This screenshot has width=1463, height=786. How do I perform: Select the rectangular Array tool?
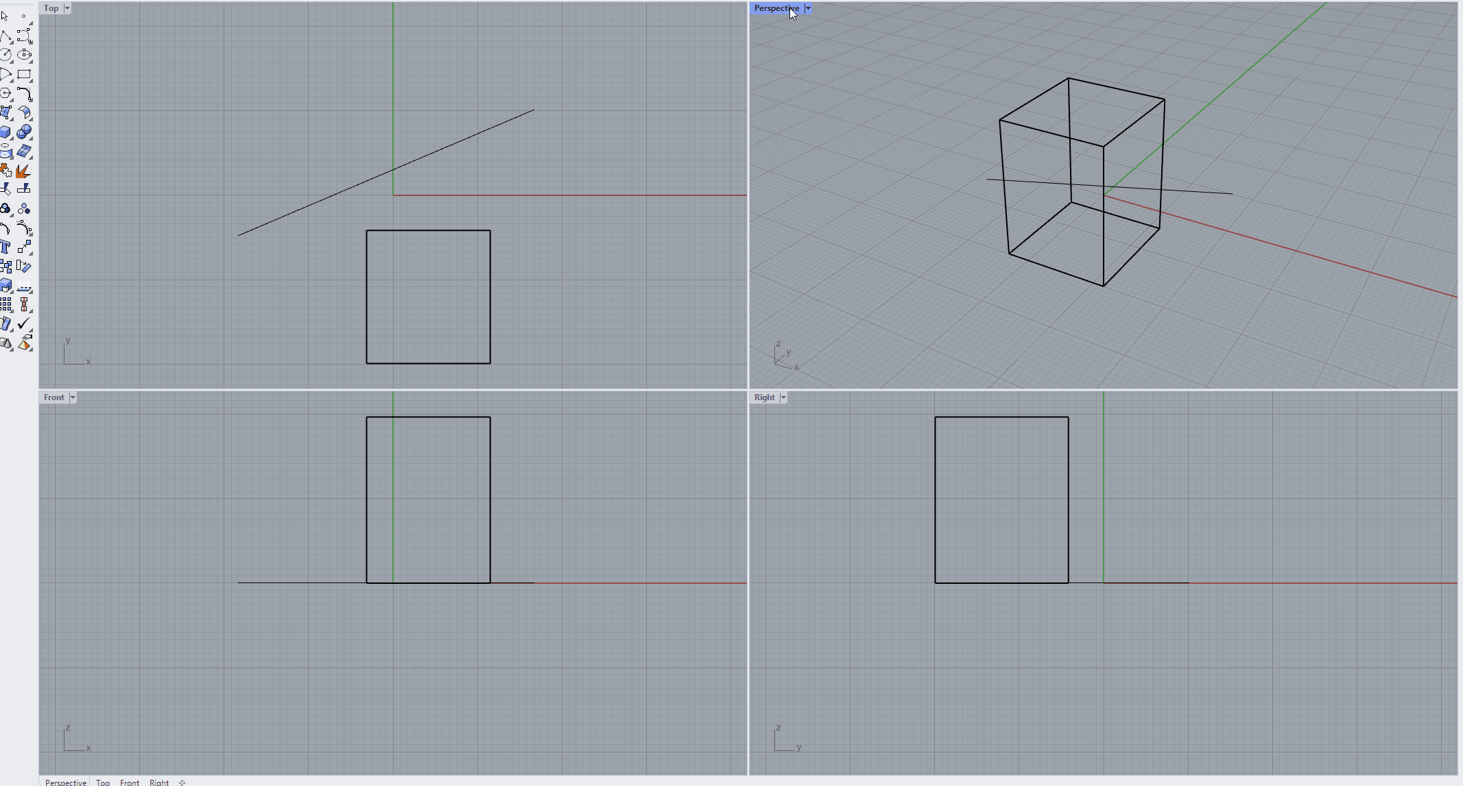[x=5, y=304]
